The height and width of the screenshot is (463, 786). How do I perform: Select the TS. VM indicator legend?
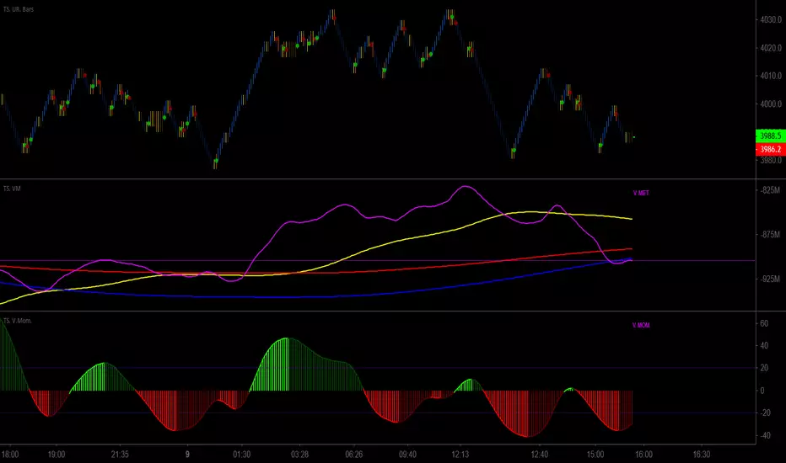tap(13, 189)
